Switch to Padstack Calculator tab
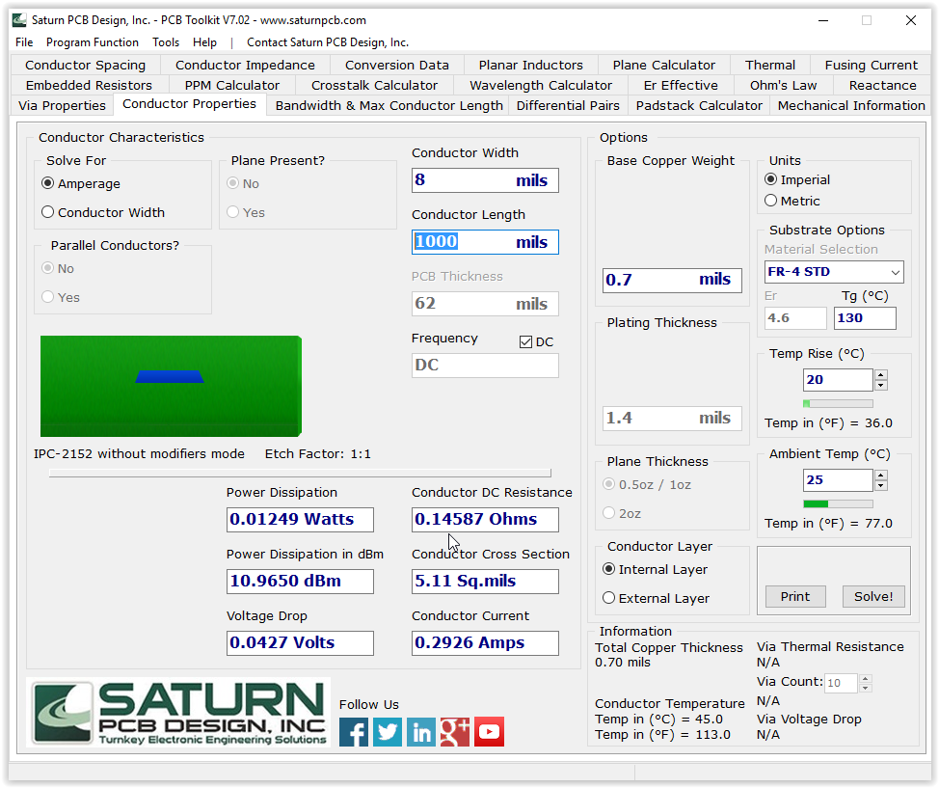939x788 pixels. (699, 105)
